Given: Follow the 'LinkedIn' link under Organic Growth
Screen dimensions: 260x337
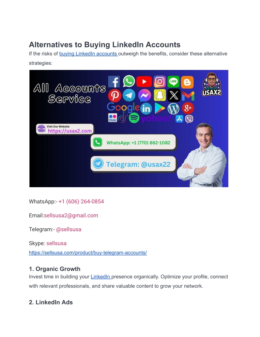Looking at the screenshot, I should (101, 277).
